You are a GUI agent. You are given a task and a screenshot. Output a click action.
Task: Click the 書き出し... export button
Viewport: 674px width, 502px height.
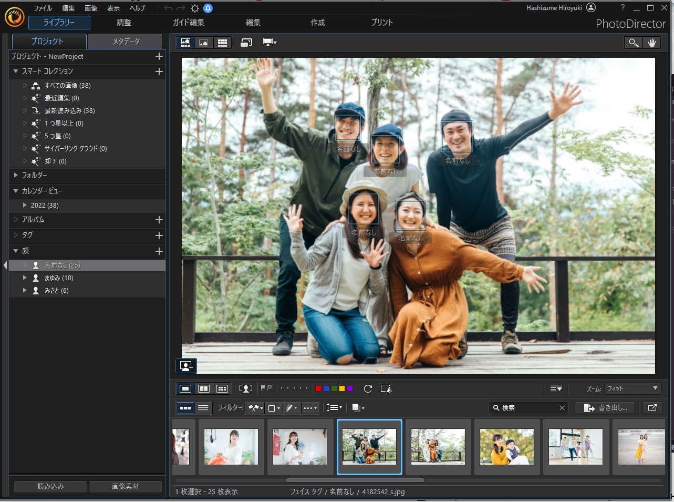click(x=605, y=407)
